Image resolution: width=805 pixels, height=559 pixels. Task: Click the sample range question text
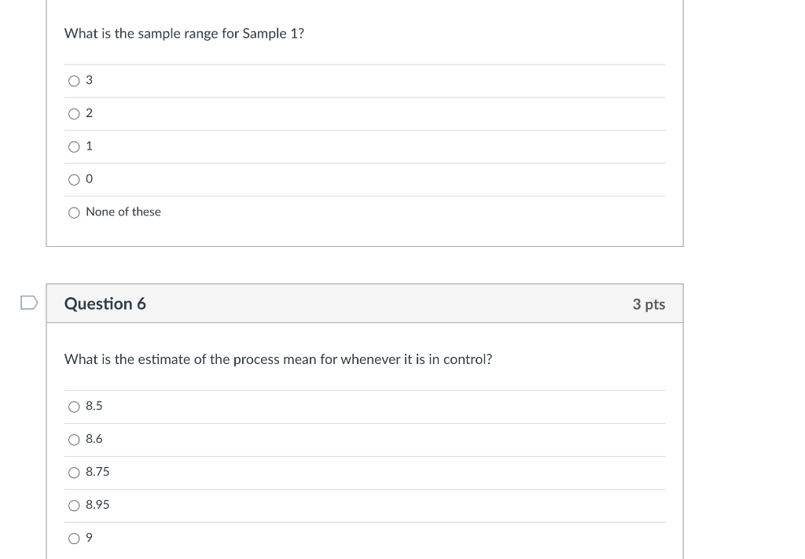click(x=185, y=34)
